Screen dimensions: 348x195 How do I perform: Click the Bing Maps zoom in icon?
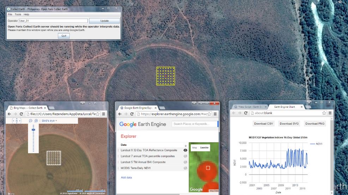tap(36, 121)
